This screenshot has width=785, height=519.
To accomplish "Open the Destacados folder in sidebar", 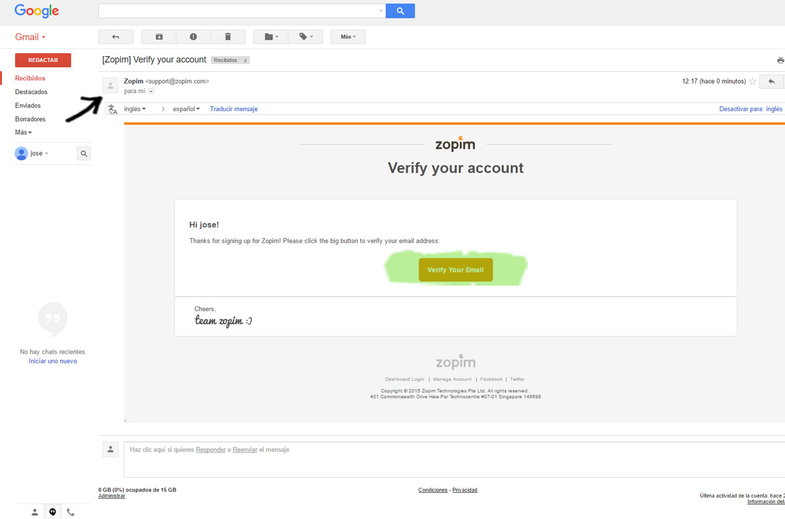I will (31, 92).
